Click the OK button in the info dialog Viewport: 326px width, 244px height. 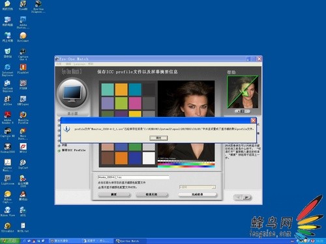tap(158, 138)
